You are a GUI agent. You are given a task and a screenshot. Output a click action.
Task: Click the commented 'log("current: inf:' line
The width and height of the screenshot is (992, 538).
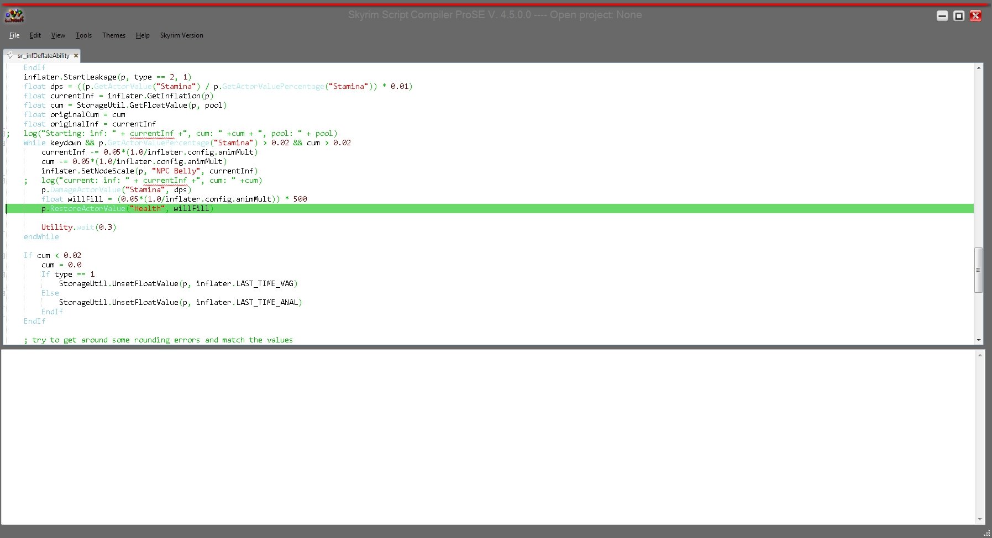click(143, 180)
